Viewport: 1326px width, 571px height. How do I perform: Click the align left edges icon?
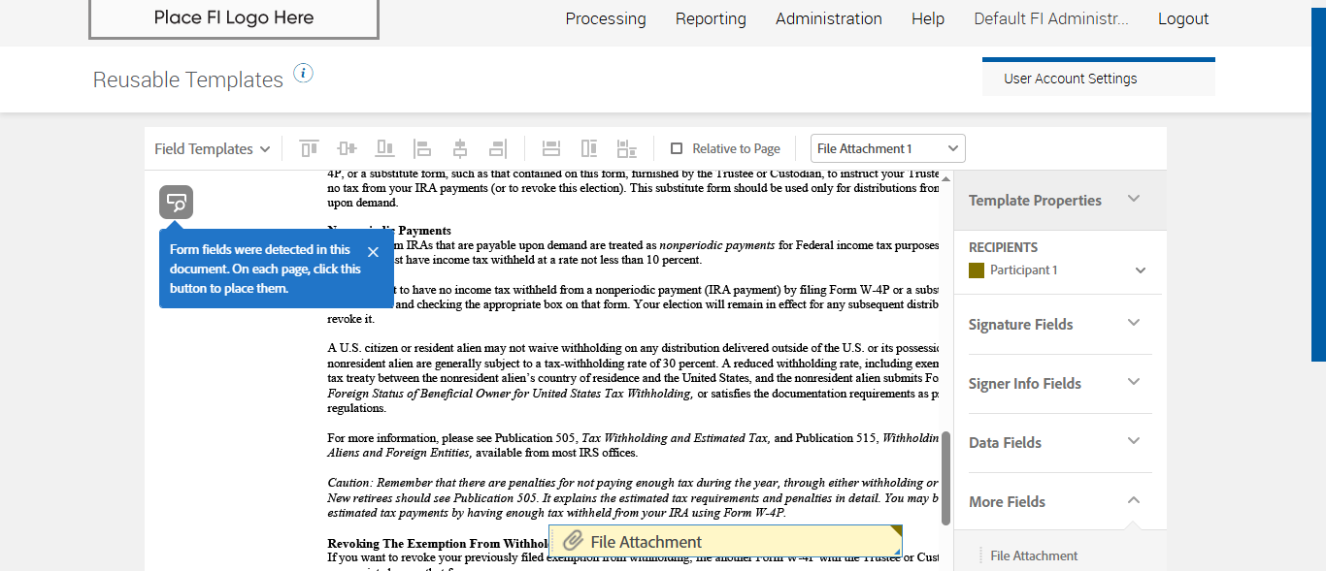422,148
